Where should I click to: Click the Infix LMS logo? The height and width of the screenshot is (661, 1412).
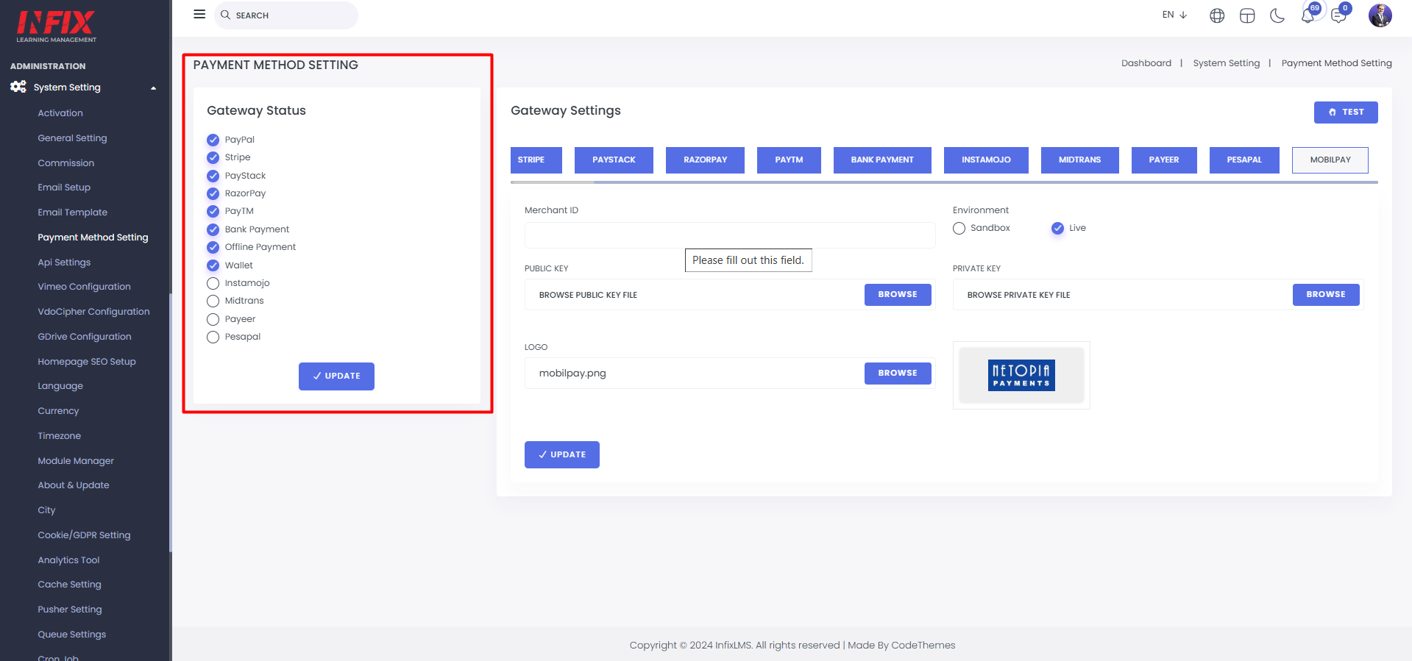[57, 26]
